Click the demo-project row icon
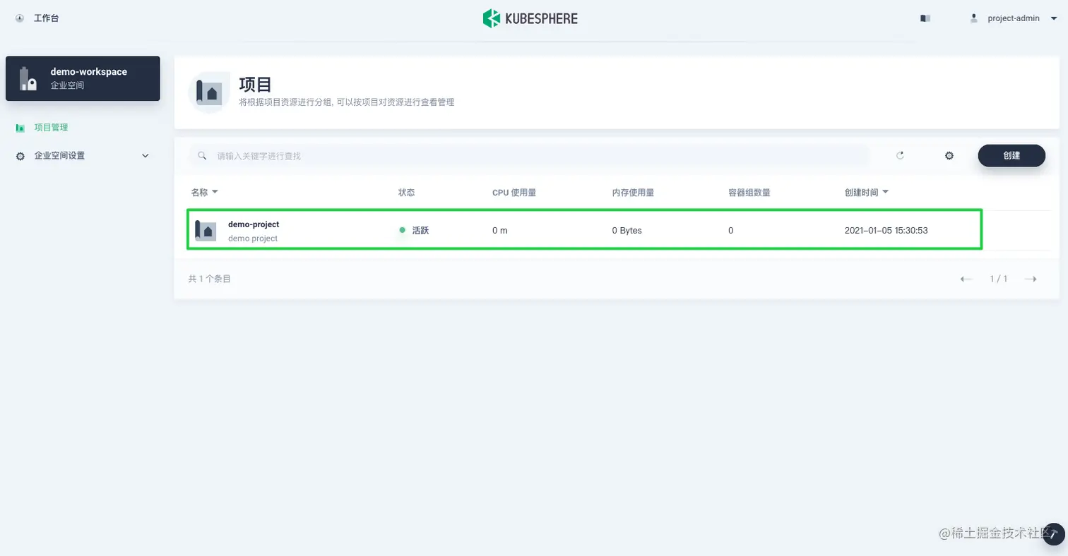The image size is (1068, 556). (x=206, y=231)
